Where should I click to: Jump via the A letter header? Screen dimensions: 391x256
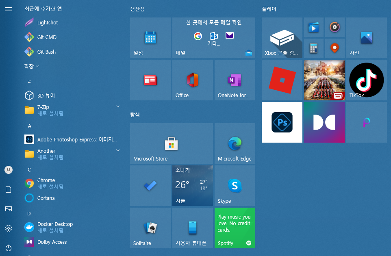(29, 126)
